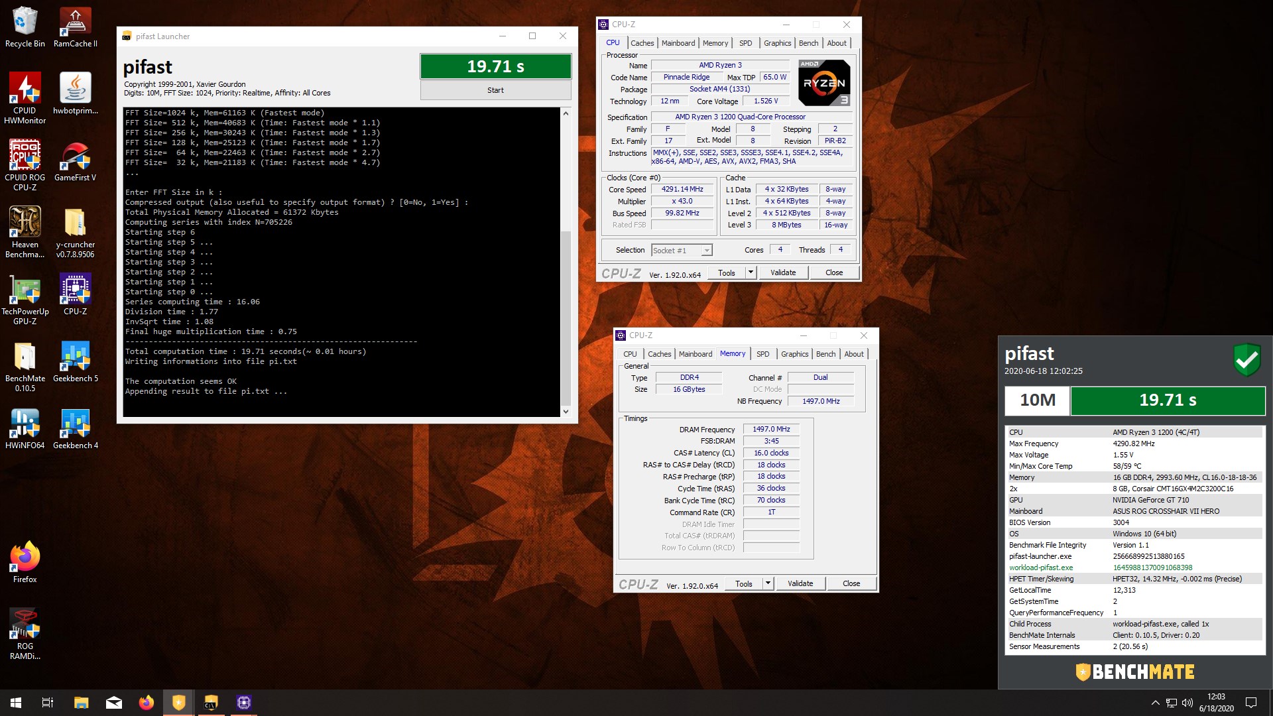Click Core Speed value 4291.14 MHz
Screen dimensions: 1273x716
pos(682,189)
